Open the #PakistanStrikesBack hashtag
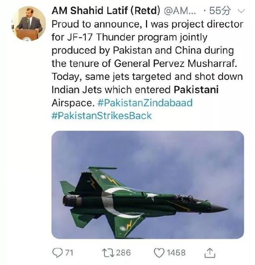This screenshot has height=265, width=255. click(x=102, y=116)
